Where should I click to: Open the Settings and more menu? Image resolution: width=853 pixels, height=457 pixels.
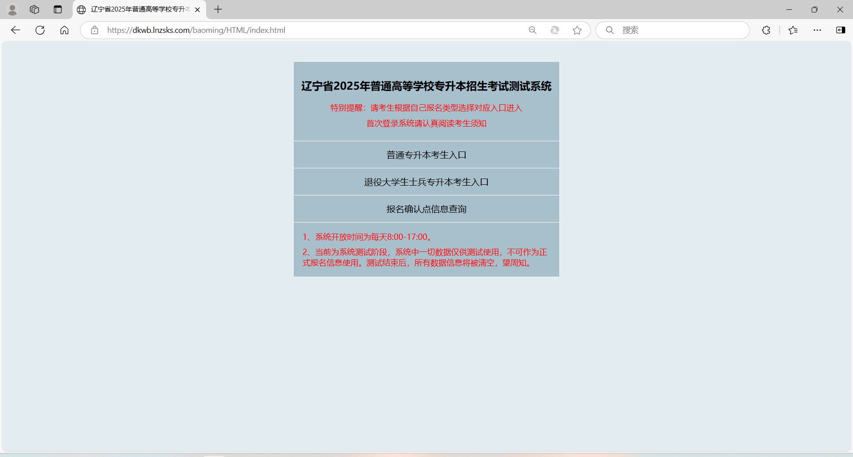pyautogui.click(x=818, y=30)
